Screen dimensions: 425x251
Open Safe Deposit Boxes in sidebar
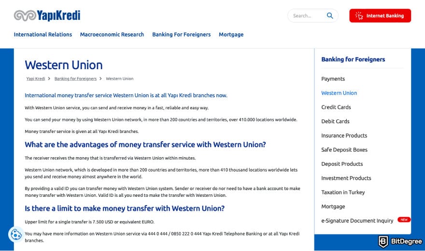coord(344,150)
